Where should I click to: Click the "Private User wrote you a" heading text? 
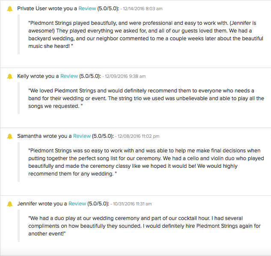pos(47,9)
